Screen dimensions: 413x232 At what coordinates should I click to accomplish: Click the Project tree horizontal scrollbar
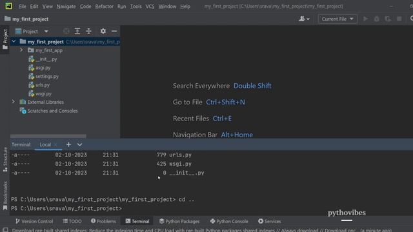pyautogui.click(x=48, y=136)
